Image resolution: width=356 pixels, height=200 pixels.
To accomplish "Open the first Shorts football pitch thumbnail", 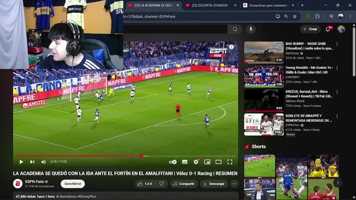I will 259,166.
